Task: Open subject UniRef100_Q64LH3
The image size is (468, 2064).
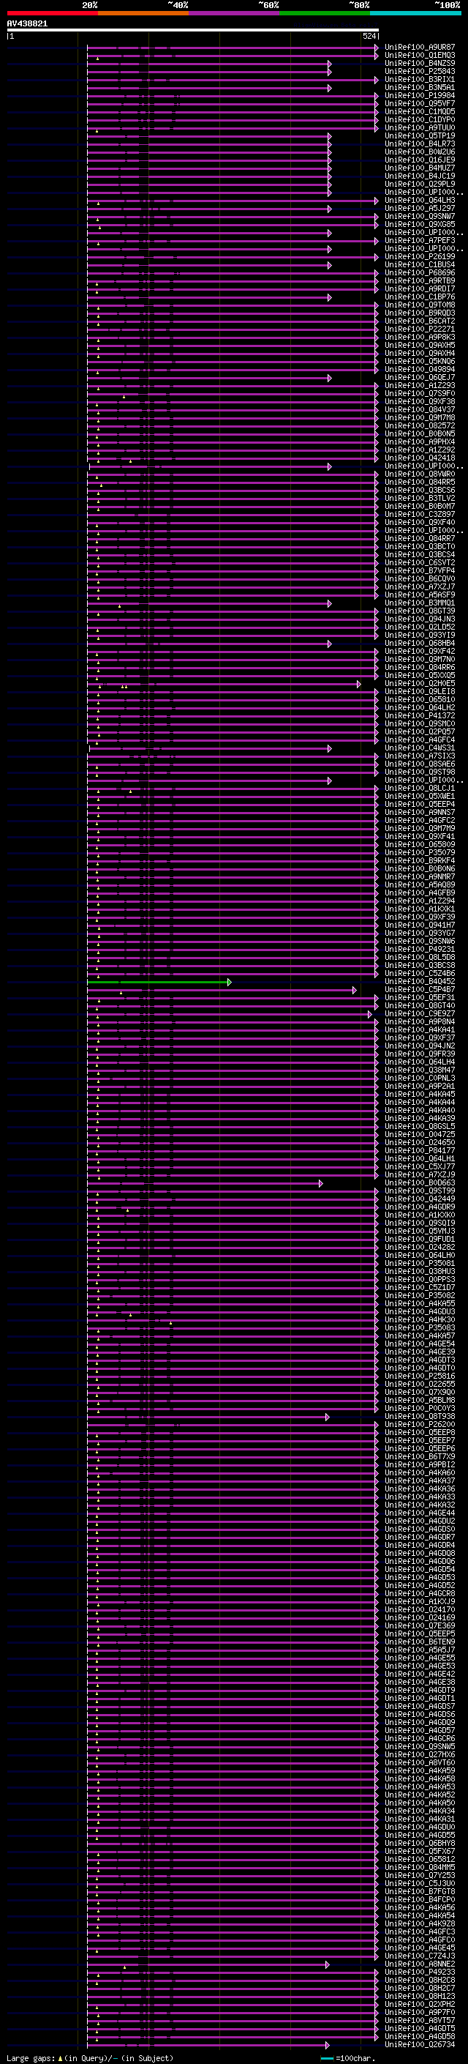Action: click(420, 201)
